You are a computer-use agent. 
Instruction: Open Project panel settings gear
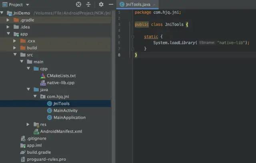pos(101,4)
